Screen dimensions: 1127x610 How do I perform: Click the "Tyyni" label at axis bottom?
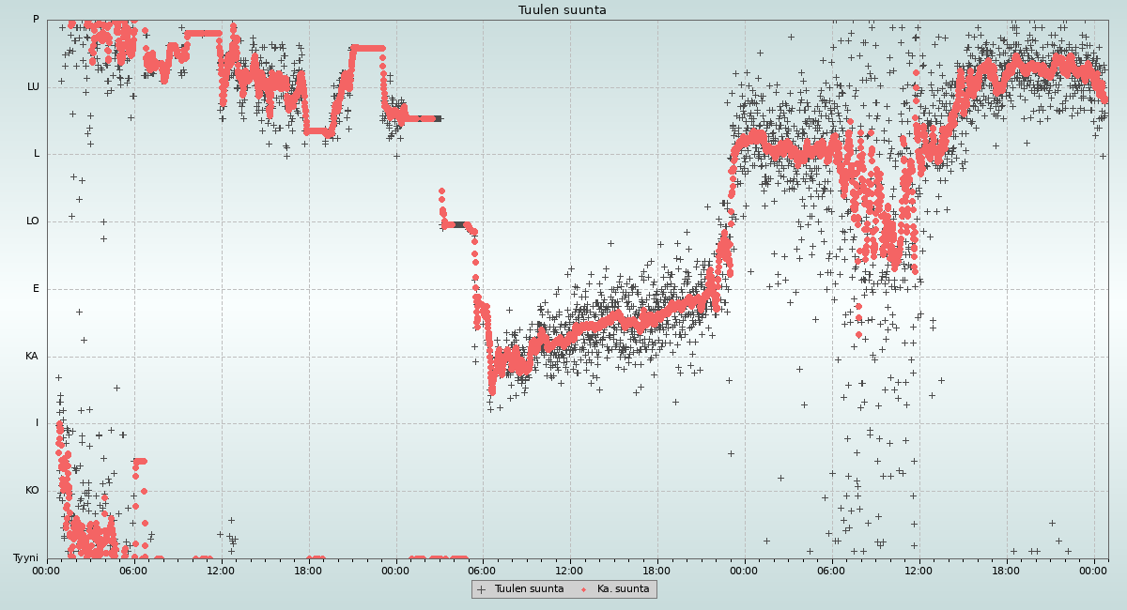point(25,558)
